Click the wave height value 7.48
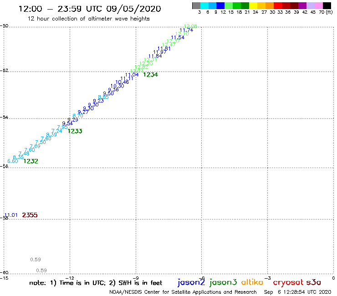Viewport: 337px width, 296px height. tap(24, 153)
